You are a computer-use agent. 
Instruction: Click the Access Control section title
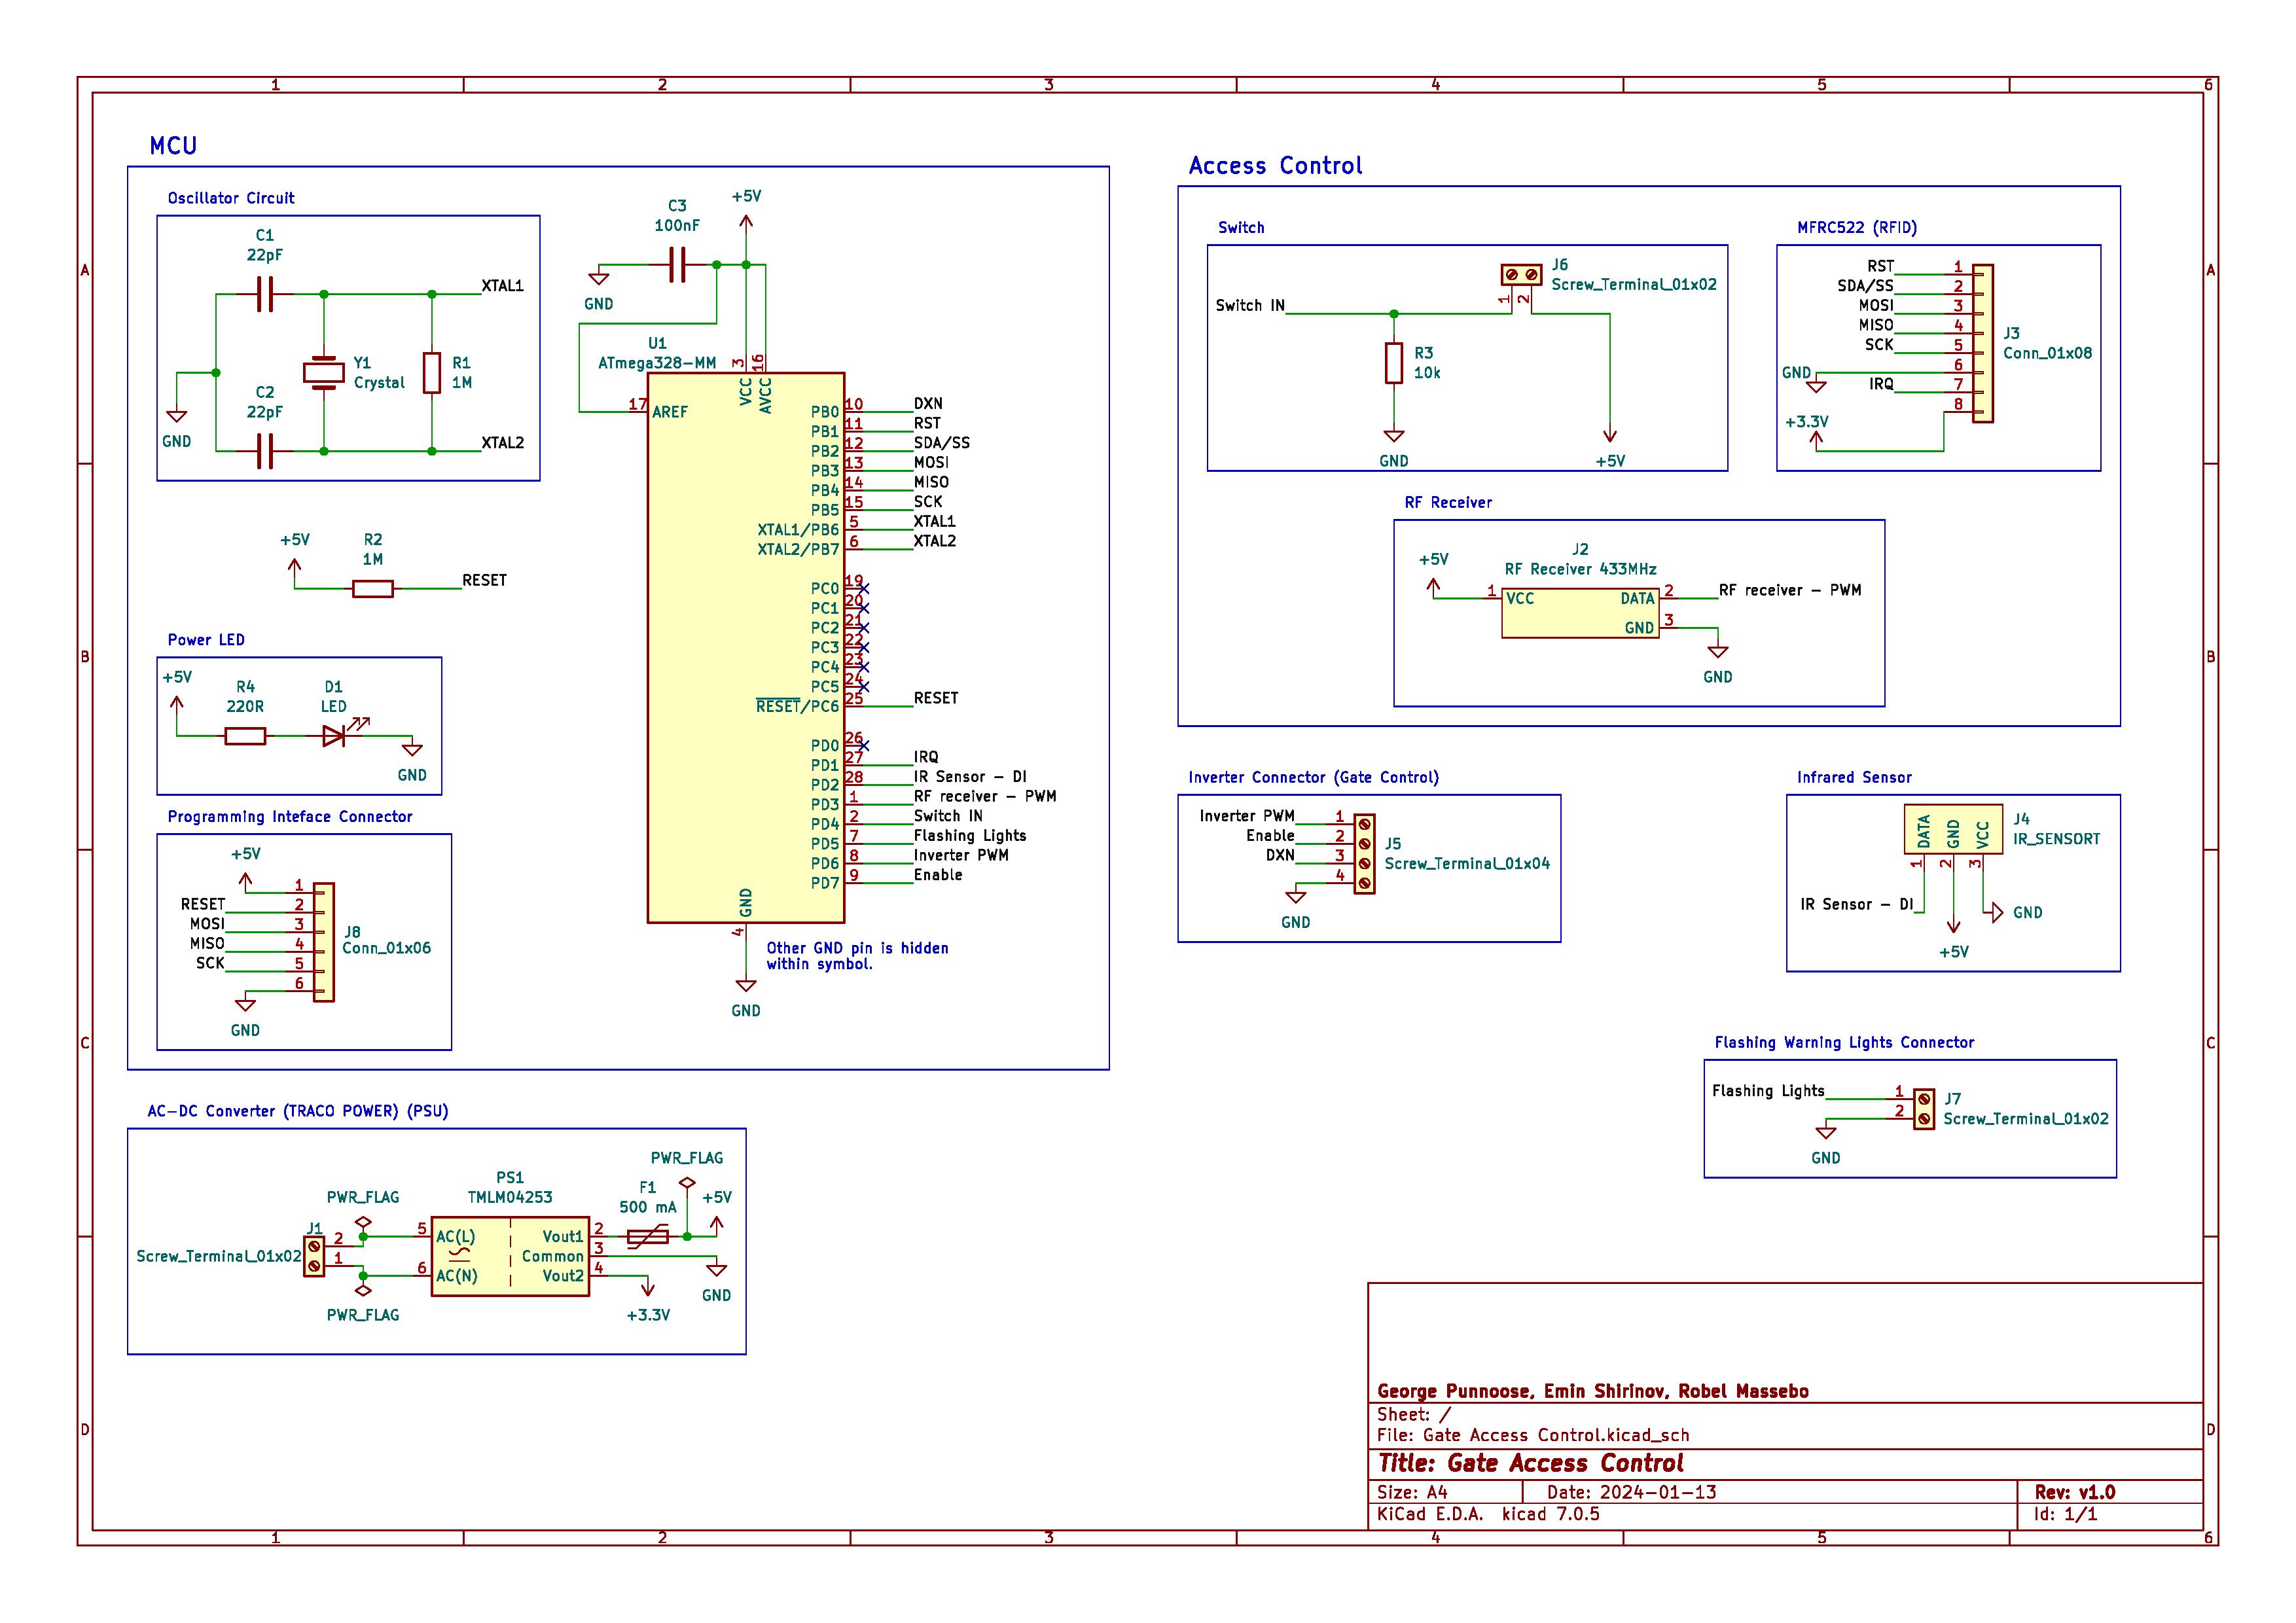[1275, 166]
